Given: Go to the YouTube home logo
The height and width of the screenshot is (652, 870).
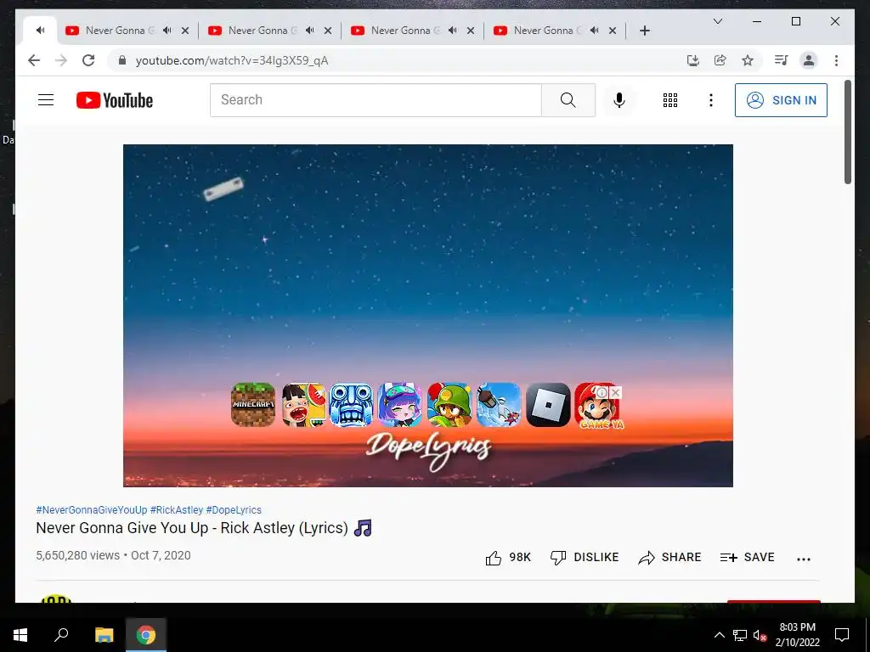Looking at the screenshot, I should (115, 100).
